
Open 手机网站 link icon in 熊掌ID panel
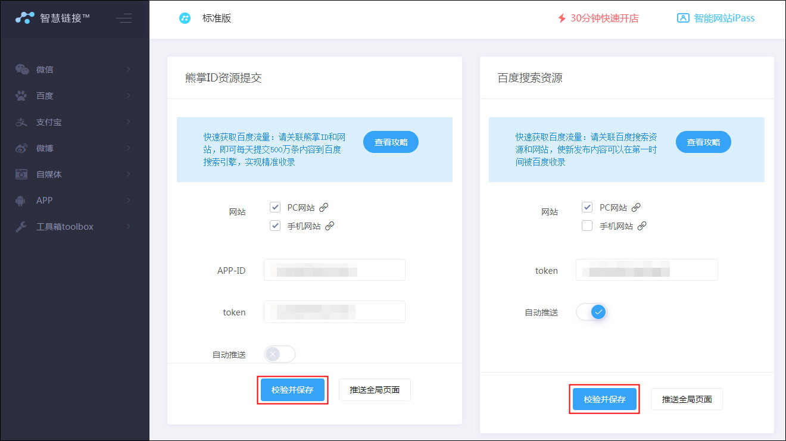pyautogui.click(x=329, y=226)
